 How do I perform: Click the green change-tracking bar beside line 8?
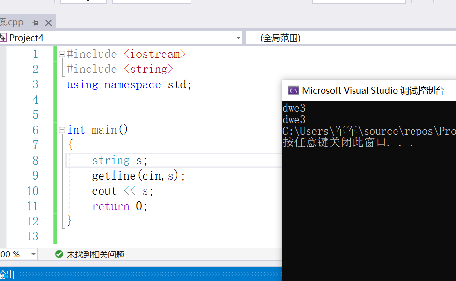pos(55,160)
